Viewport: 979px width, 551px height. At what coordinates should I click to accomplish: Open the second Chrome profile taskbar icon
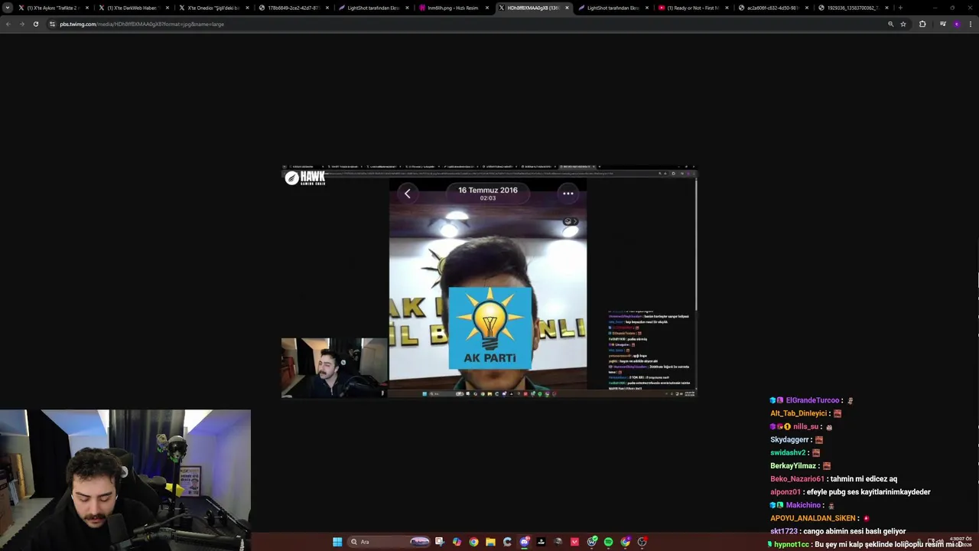[625, 542]
